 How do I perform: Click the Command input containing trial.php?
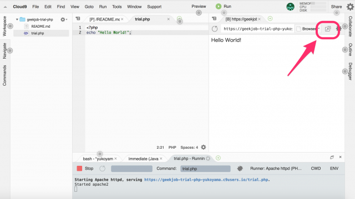(x=205, y=169)
